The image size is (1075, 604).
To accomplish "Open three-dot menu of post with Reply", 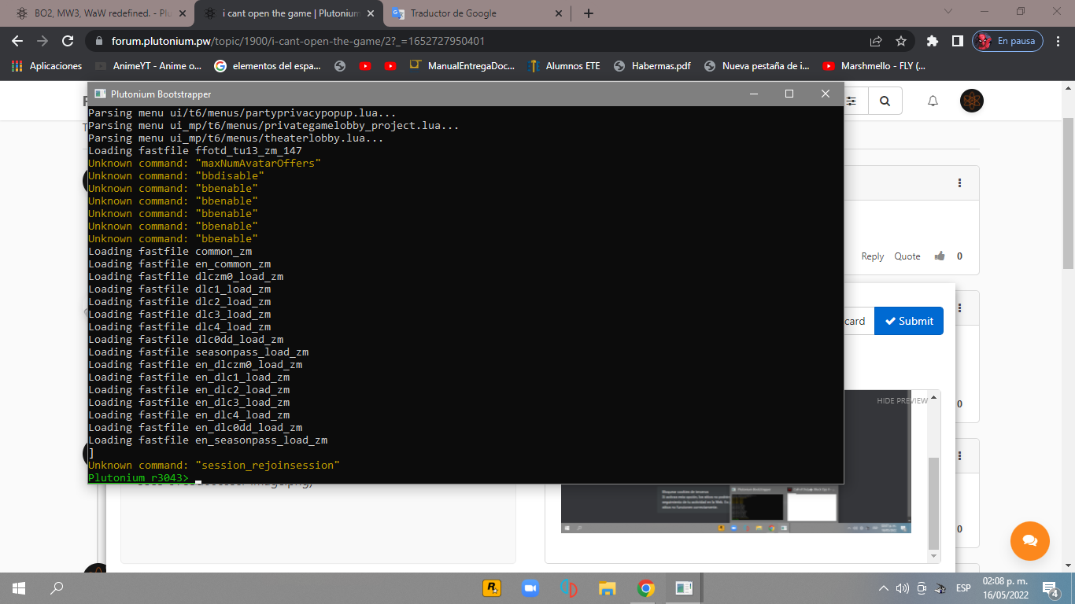I will coord(960,182).
